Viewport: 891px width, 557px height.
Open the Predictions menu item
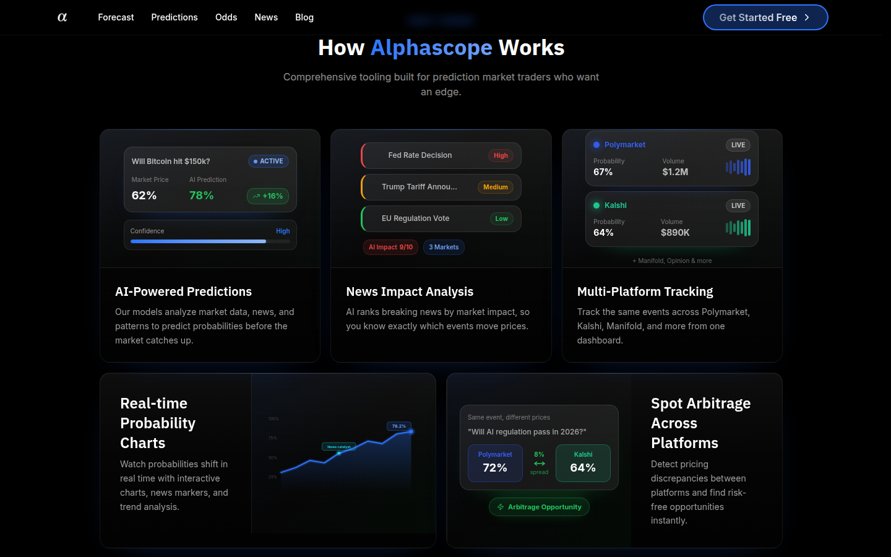pyautogui.click(x=174, y=17)
